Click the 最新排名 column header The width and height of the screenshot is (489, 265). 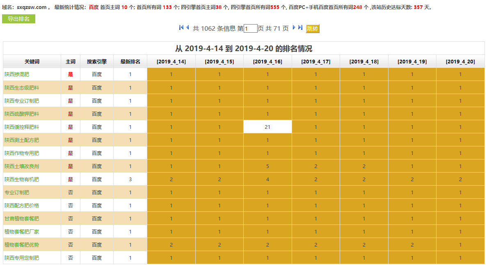(x=130, y=62)
